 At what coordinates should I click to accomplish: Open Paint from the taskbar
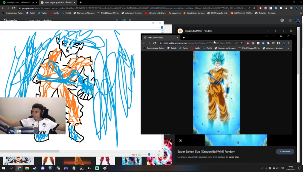pos(105,168)
